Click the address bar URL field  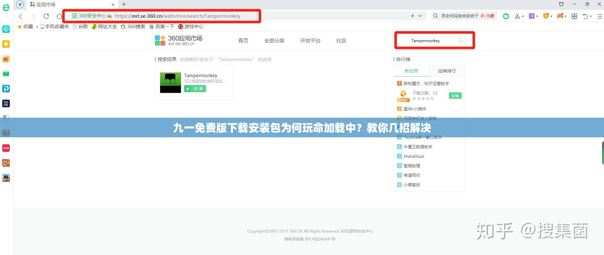tap(177, 16)
